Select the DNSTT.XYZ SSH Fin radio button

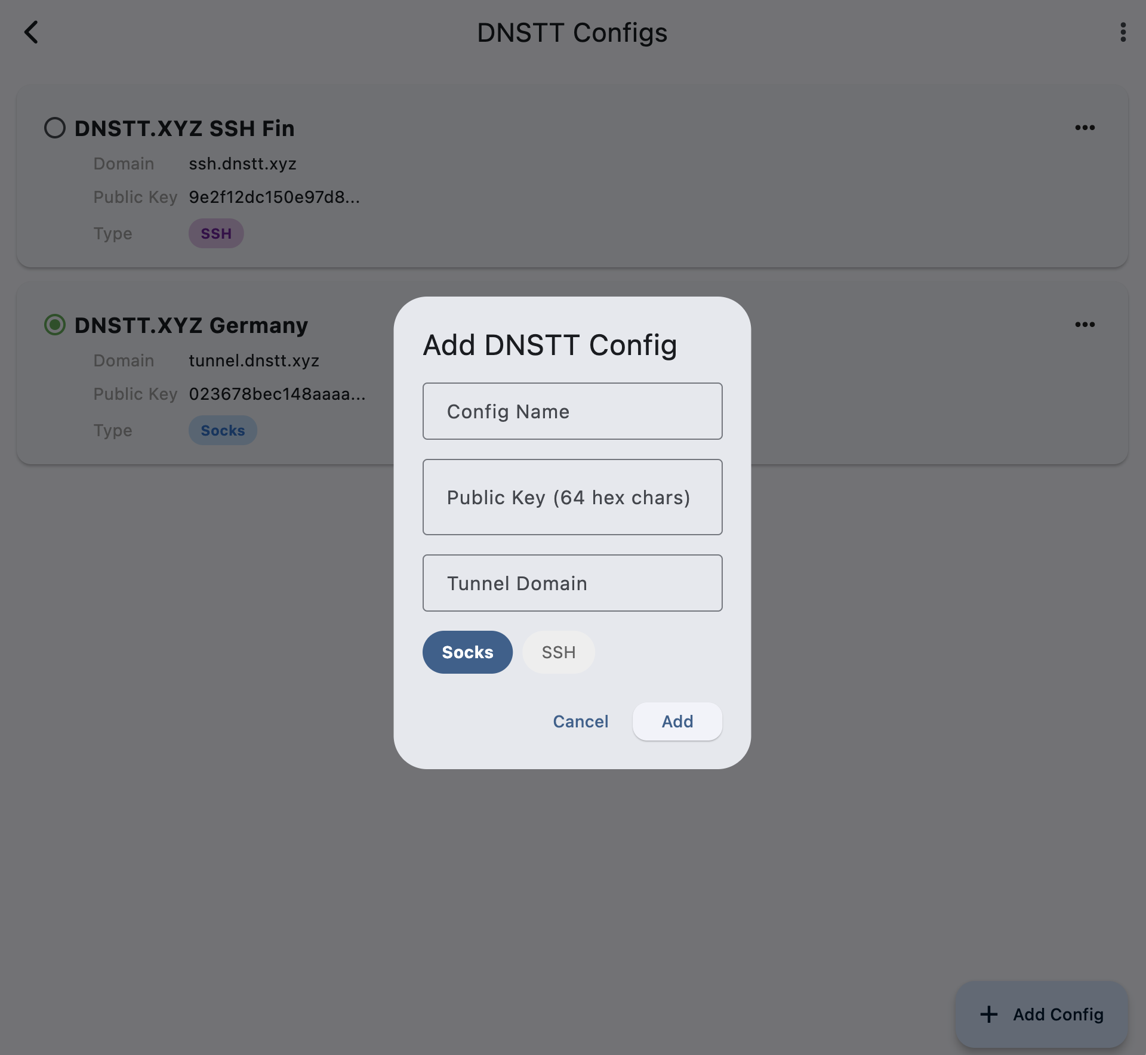[55, 128]
